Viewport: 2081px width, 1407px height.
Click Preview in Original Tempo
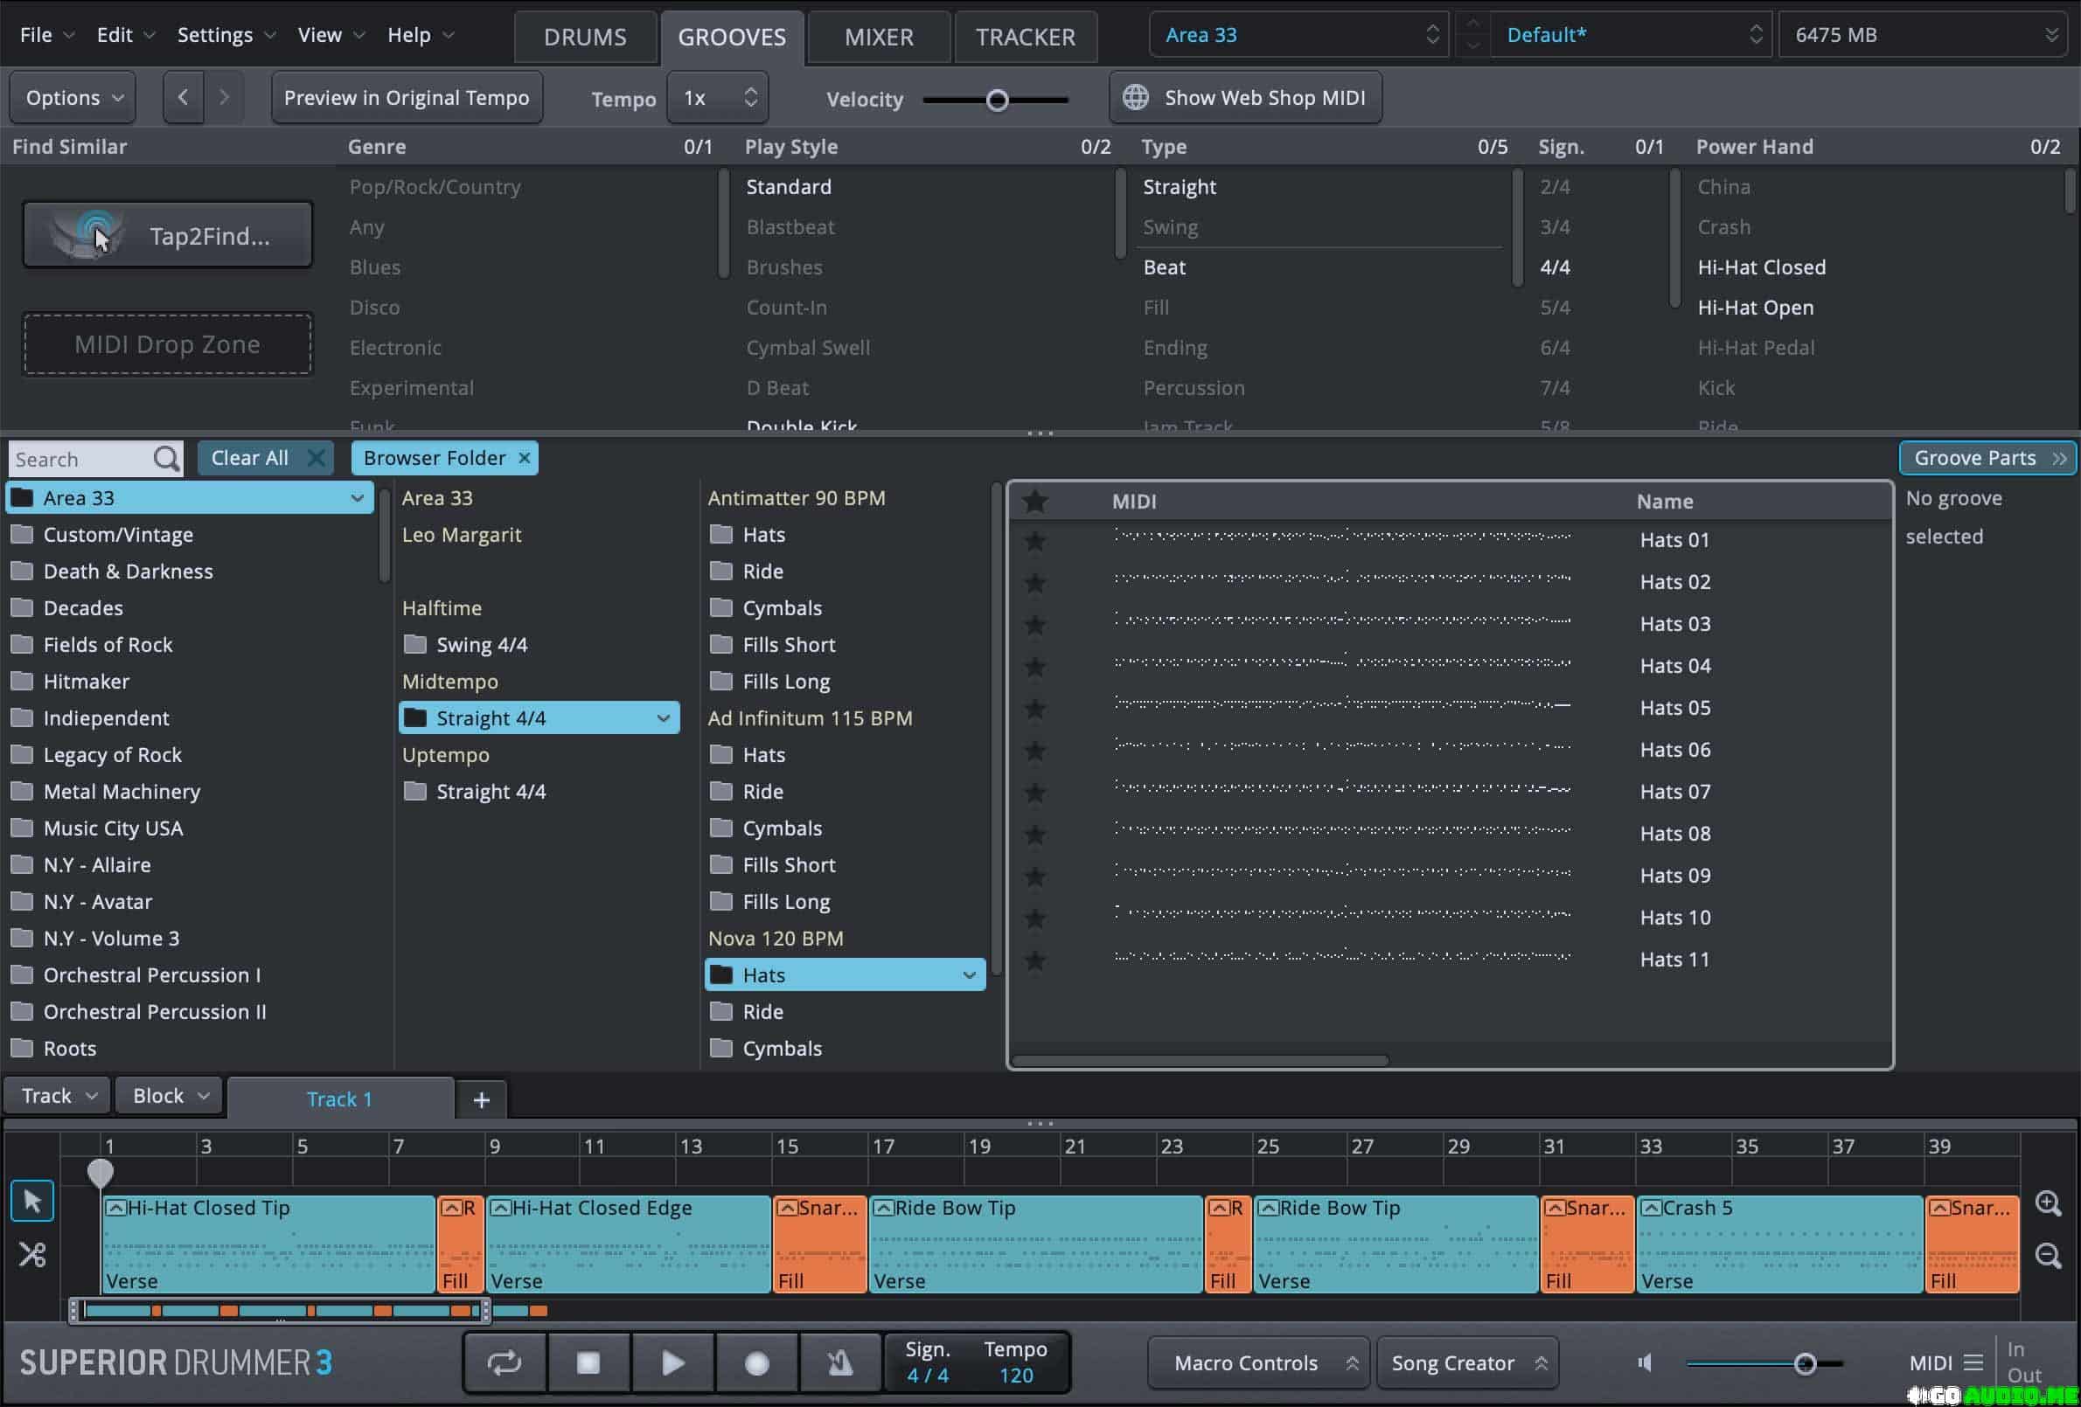click(x=407, y=98)
